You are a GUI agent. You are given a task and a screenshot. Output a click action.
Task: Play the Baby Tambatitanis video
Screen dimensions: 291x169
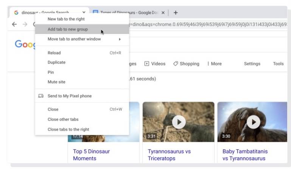(x=253, y=122)
